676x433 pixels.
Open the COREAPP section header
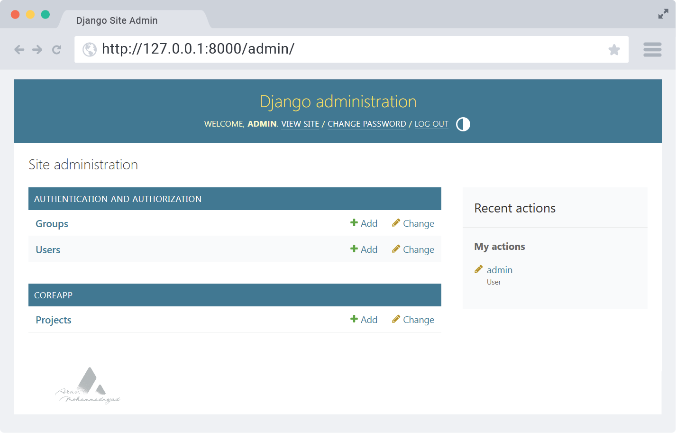235,295
